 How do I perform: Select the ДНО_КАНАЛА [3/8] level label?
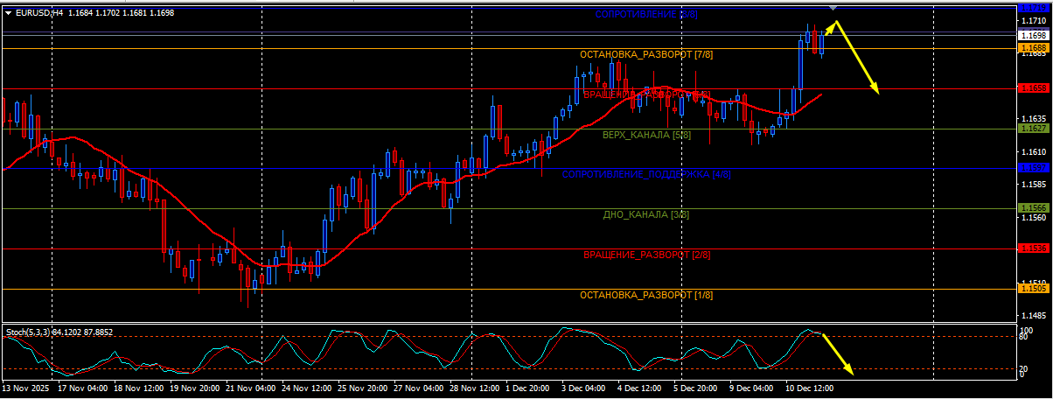[646, 214]
